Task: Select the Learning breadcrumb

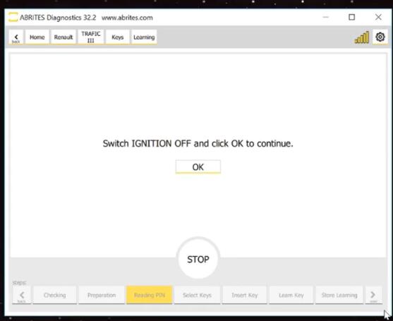Action: pyautogui.click(x=144, y=37)
